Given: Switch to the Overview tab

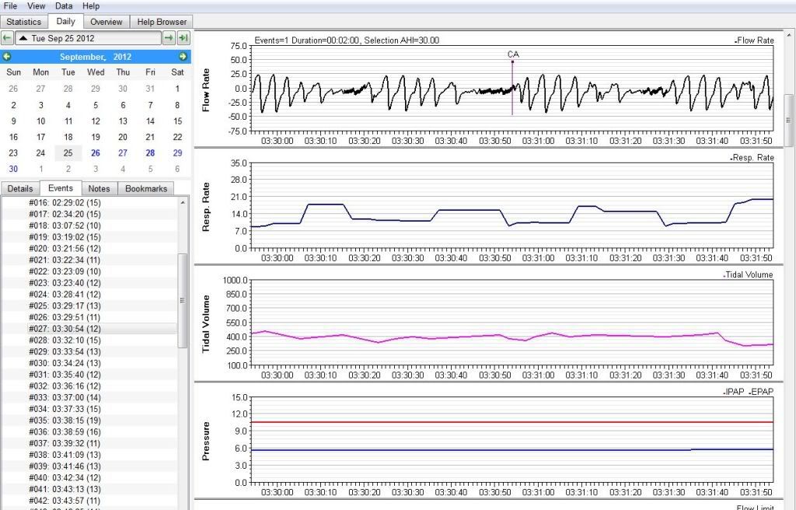Looking at the screenshot, I should coord(106,22).
